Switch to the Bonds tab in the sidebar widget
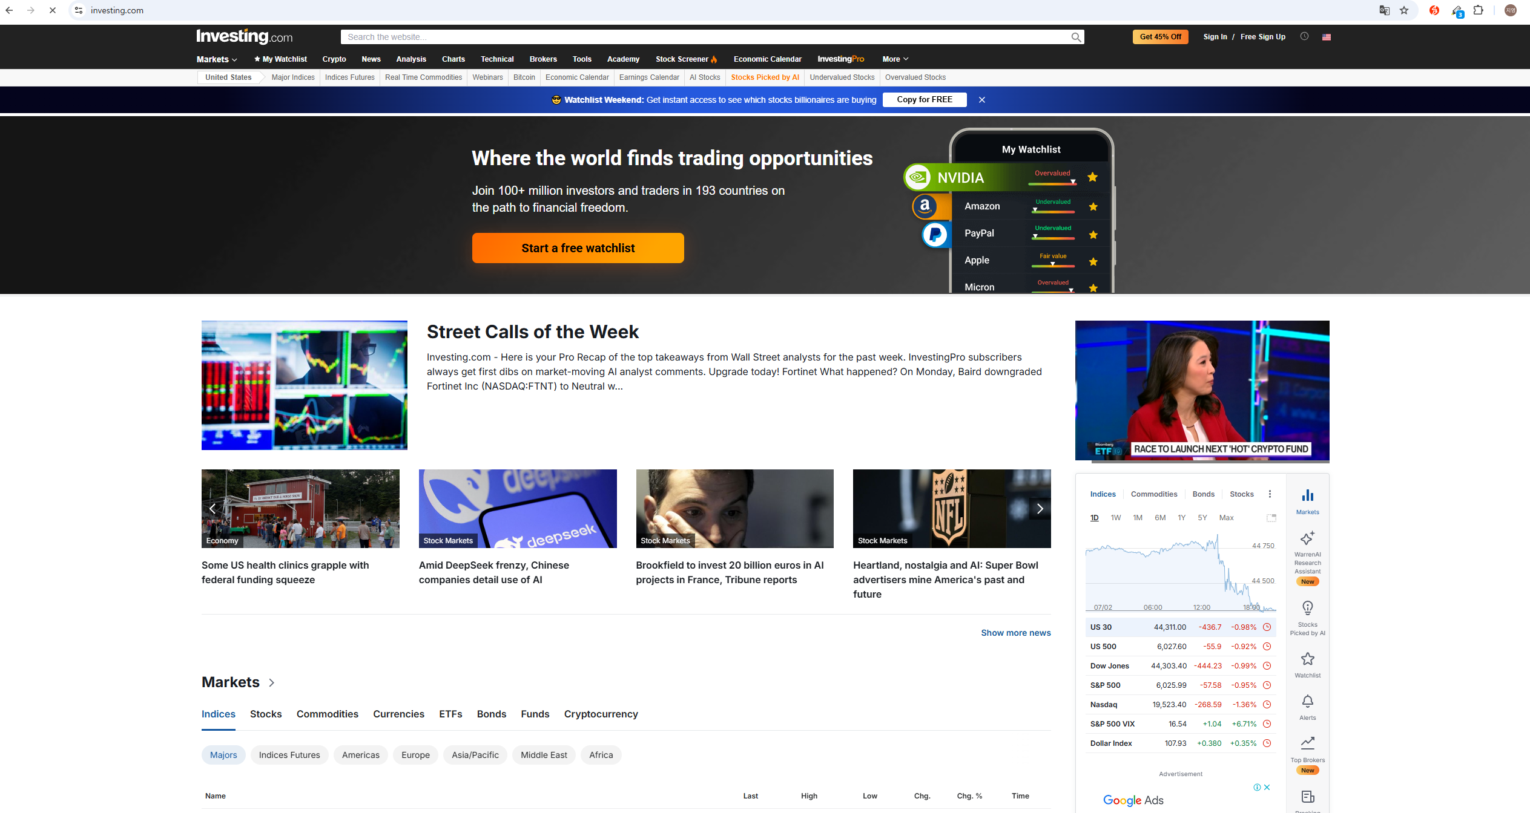Image resolution: width=1530 pixels, height=813 pixels. click(x=1204, y=494)
